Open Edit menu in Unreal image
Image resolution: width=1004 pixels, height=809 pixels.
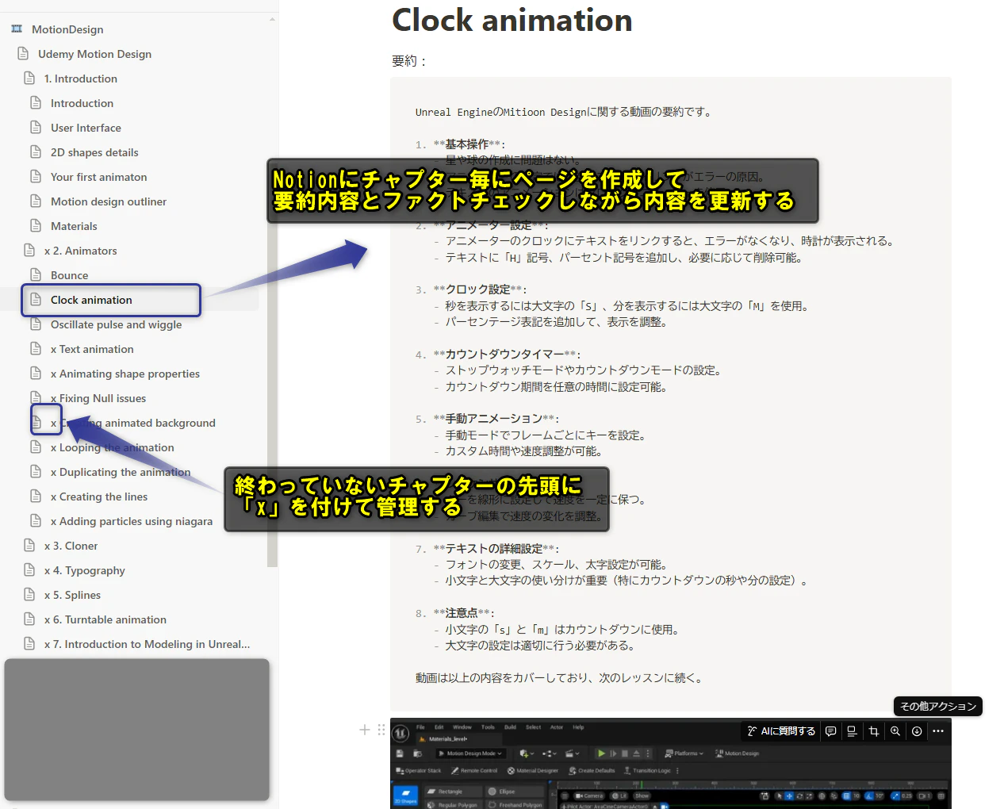439,727
